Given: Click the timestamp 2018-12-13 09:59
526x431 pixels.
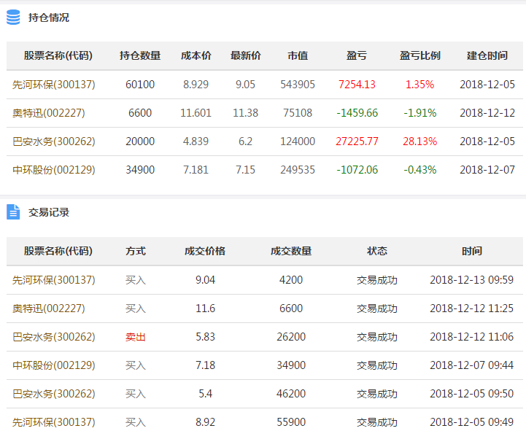Looking at the screenshot, I should 472,280.
